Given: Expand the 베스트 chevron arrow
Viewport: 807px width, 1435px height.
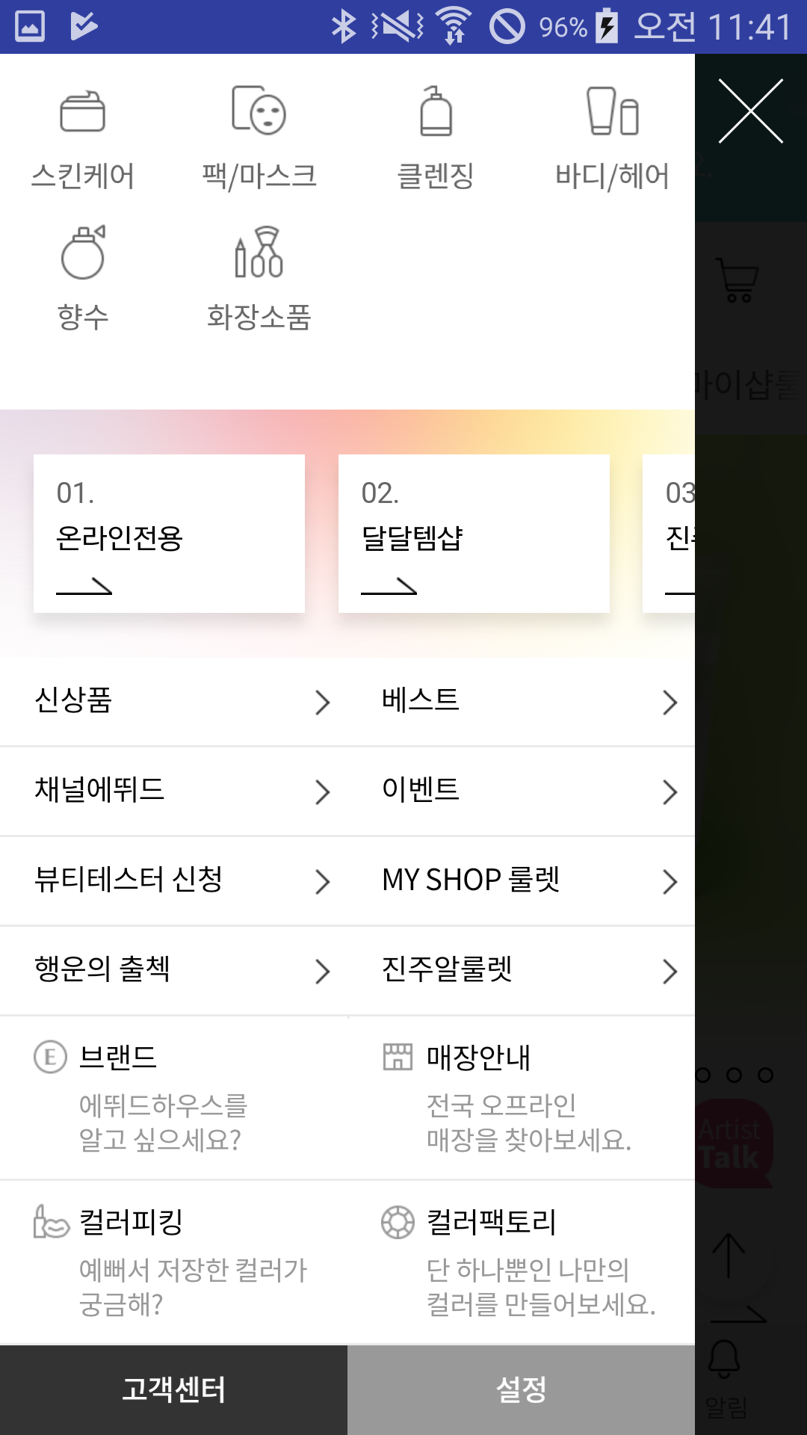Looking at the screenshot, I should pos(670,703).
